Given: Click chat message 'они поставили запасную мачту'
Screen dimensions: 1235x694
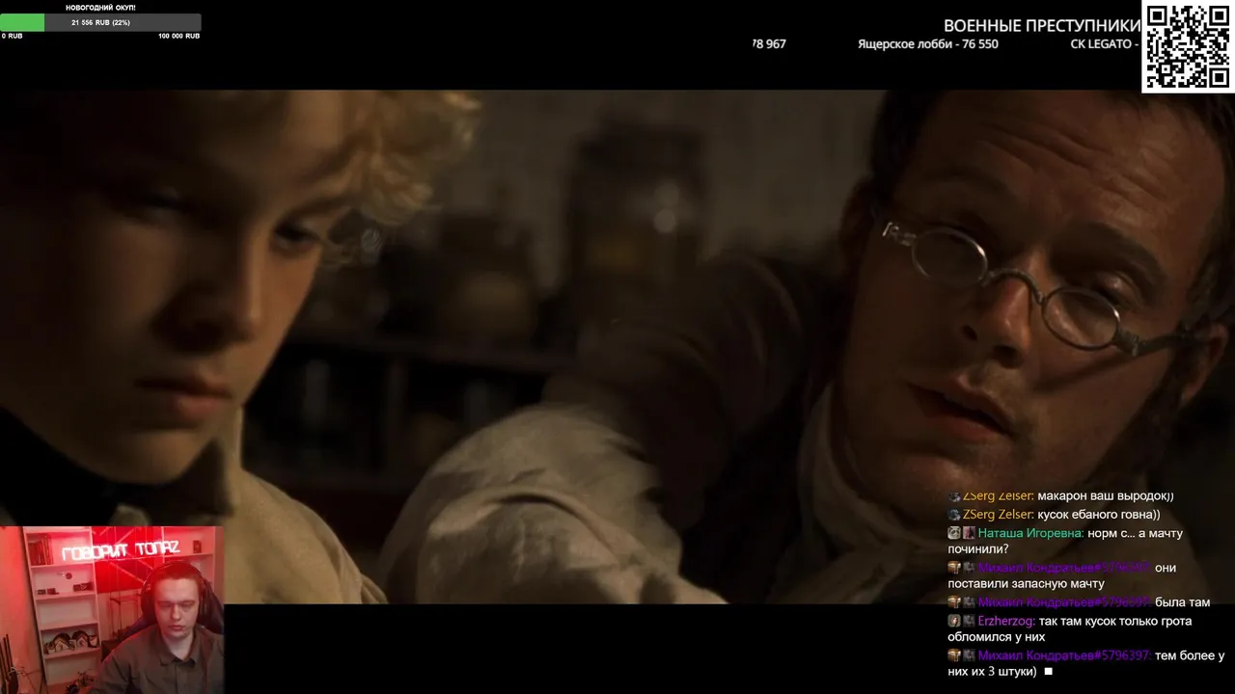Looking at the screenshot, I should (x=1061, y=575).
